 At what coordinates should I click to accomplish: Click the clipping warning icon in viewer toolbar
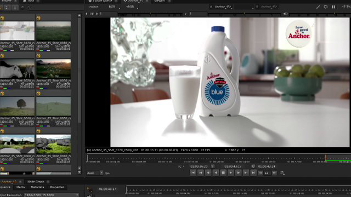tap(325, 7)
